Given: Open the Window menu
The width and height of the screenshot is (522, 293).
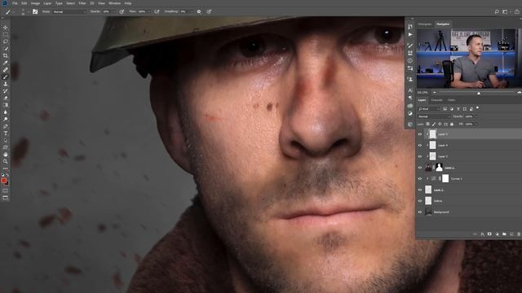Looking at the screenshot, I should pos(114,3).
